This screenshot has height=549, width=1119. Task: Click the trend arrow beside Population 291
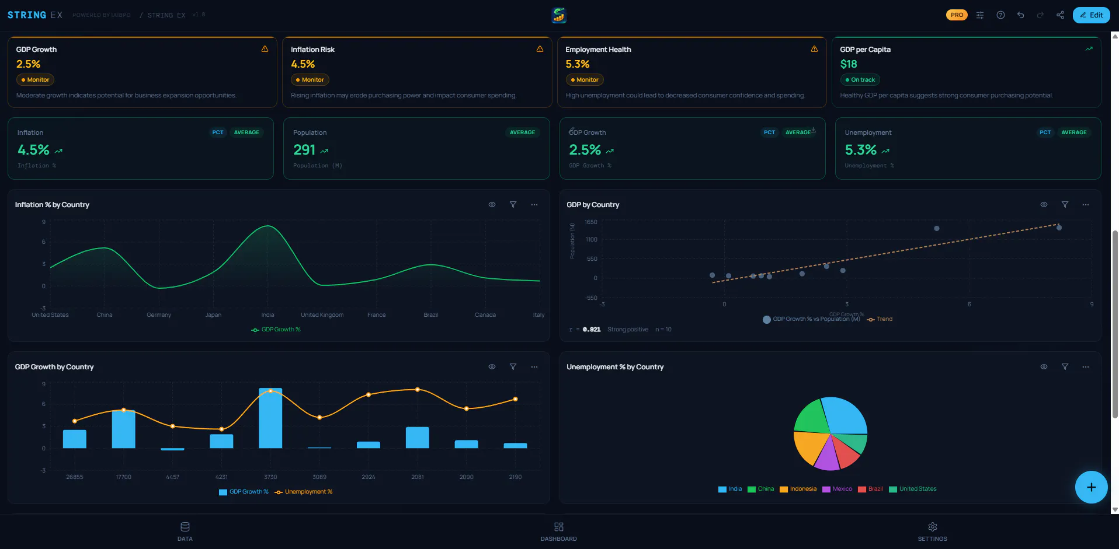click(324, 151)
